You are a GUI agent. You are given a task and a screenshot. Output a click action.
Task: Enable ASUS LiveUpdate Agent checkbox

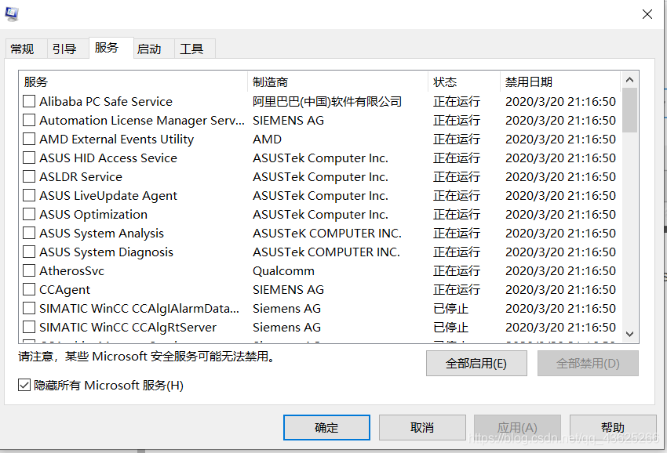click(x=29, y=195)
